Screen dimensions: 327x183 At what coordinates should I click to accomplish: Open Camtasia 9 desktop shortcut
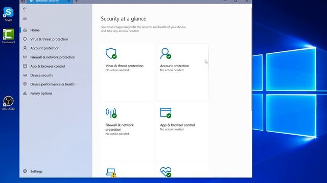(8, 36)
